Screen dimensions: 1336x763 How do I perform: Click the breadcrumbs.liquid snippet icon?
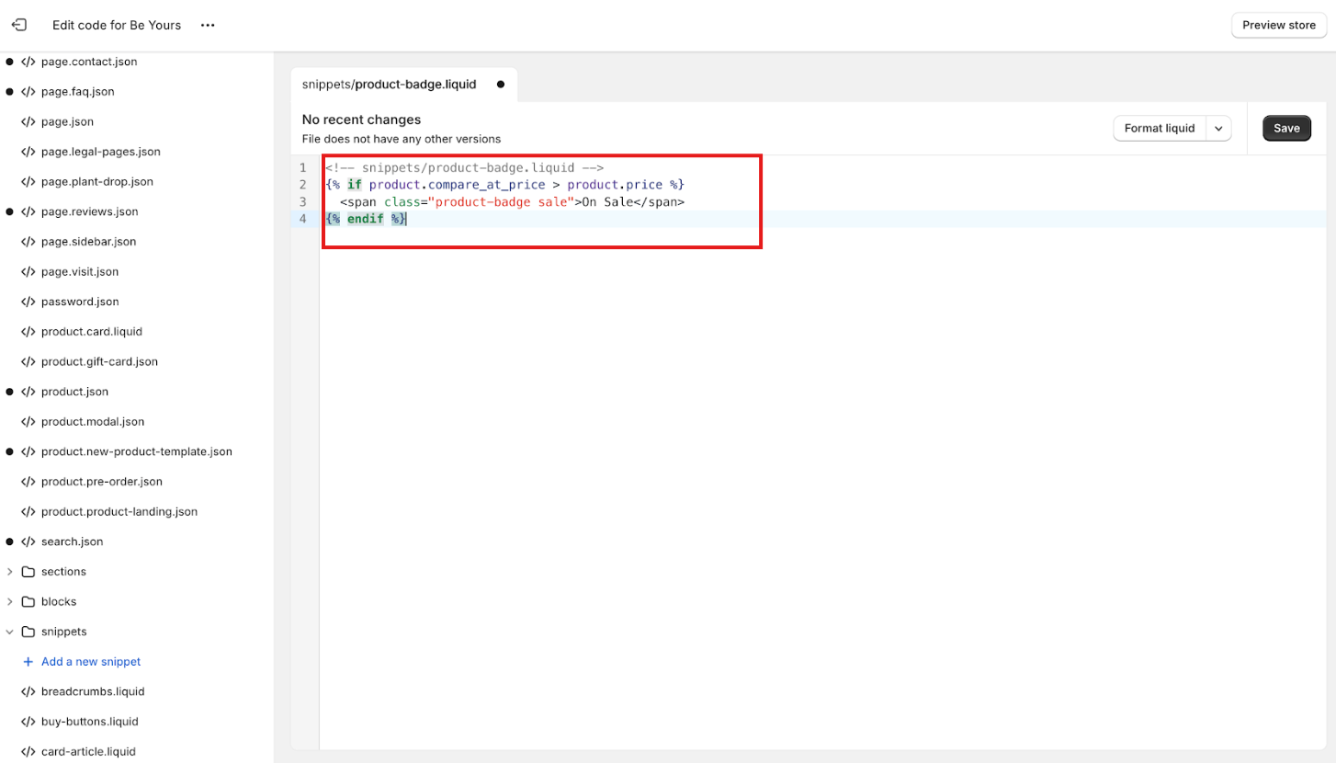29,691
